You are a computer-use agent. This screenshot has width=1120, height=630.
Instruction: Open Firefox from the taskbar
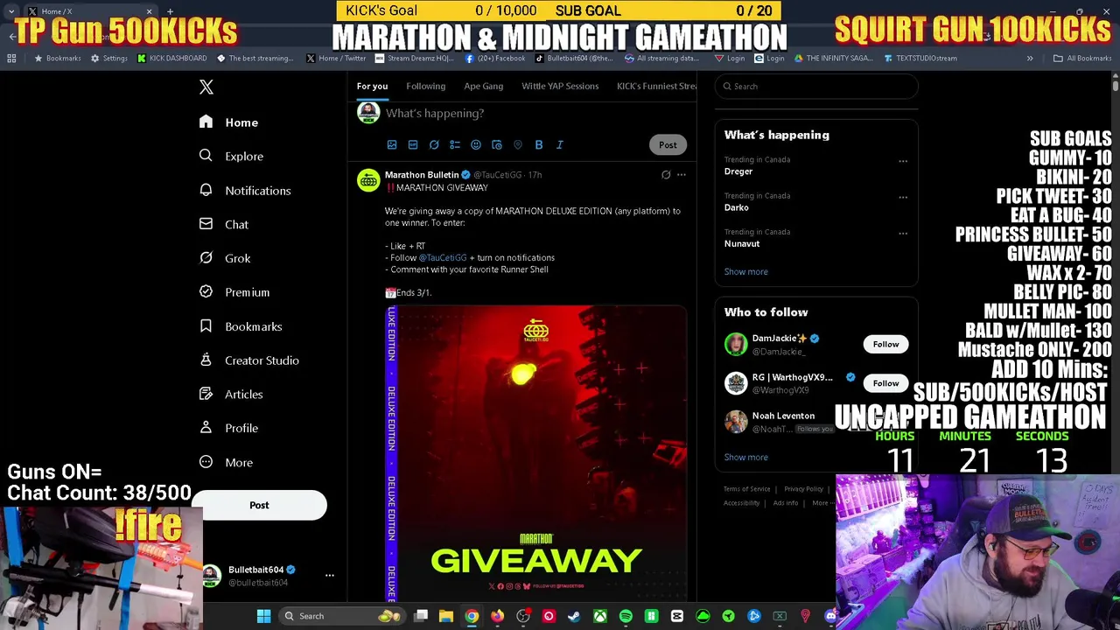(x=497, y=616)
